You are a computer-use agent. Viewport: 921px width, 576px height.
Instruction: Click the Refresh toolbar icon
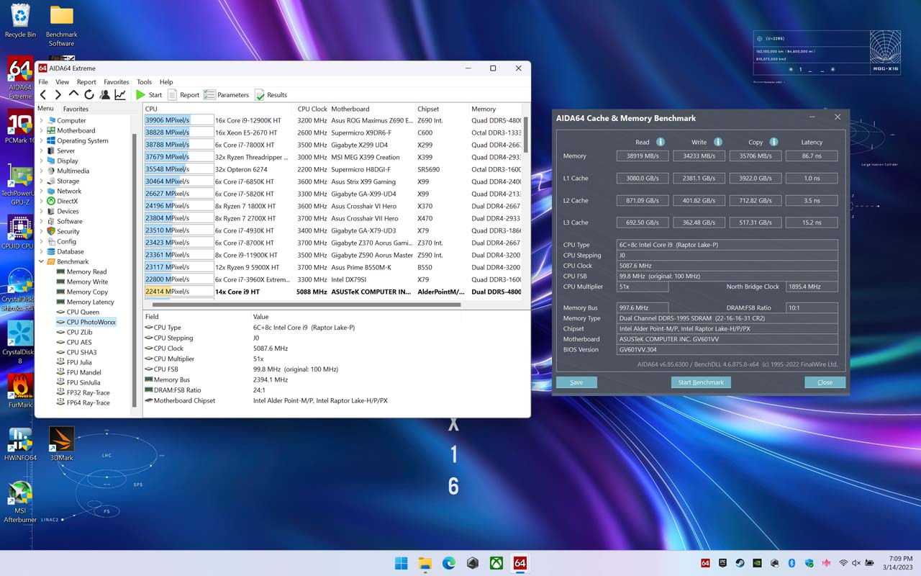tap(89, 95)
